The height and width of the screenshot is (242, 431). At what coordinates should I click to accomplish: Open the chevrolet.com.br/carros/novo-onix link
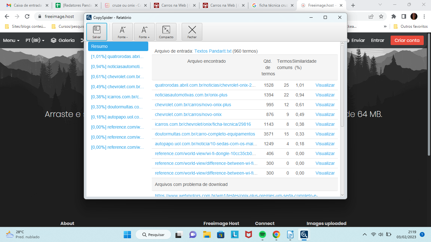pyautogui.click(x=188, y=114)
